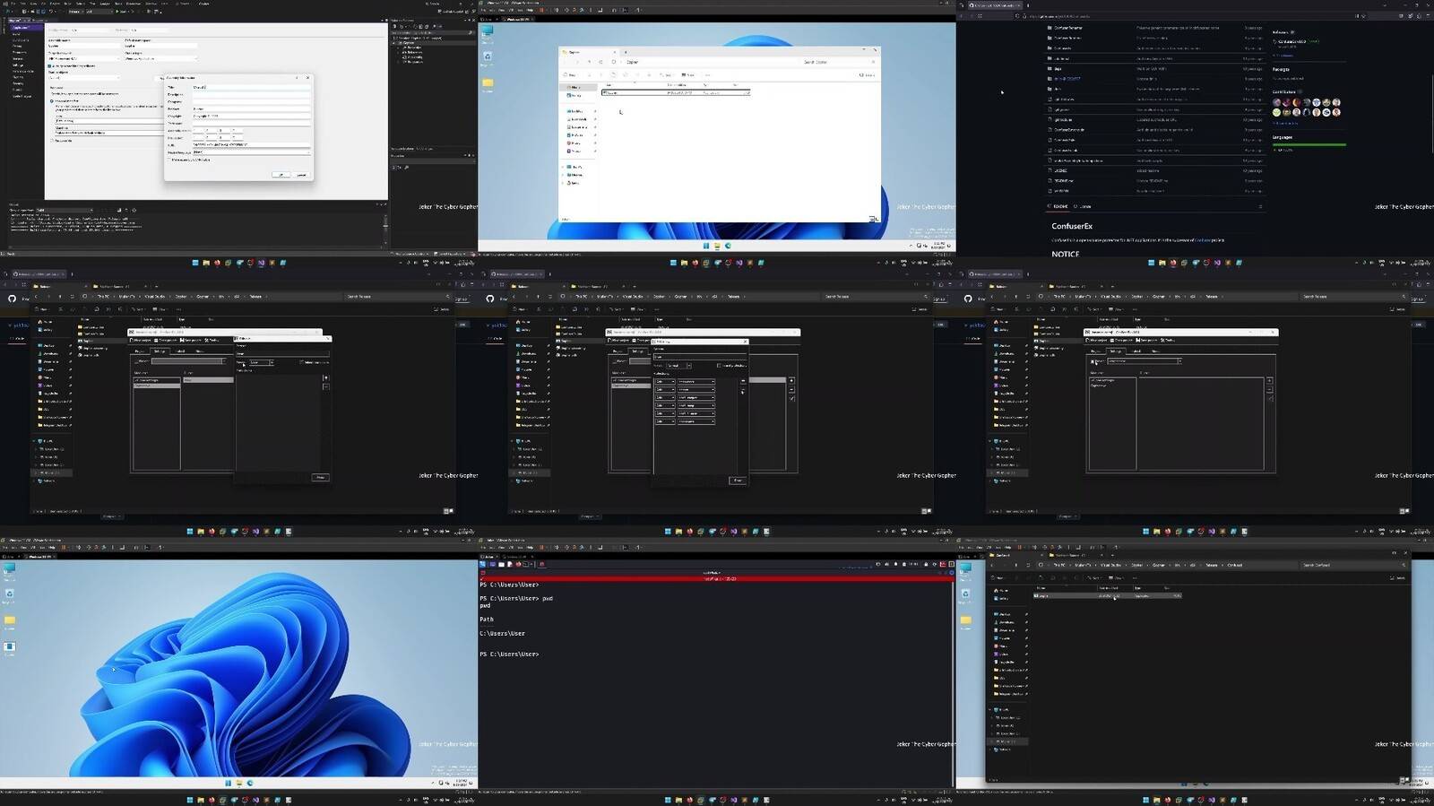Click Done in ConfuserEx dialog listing six protections
Screen dimensions: 1434x806
tap(737, 481)
